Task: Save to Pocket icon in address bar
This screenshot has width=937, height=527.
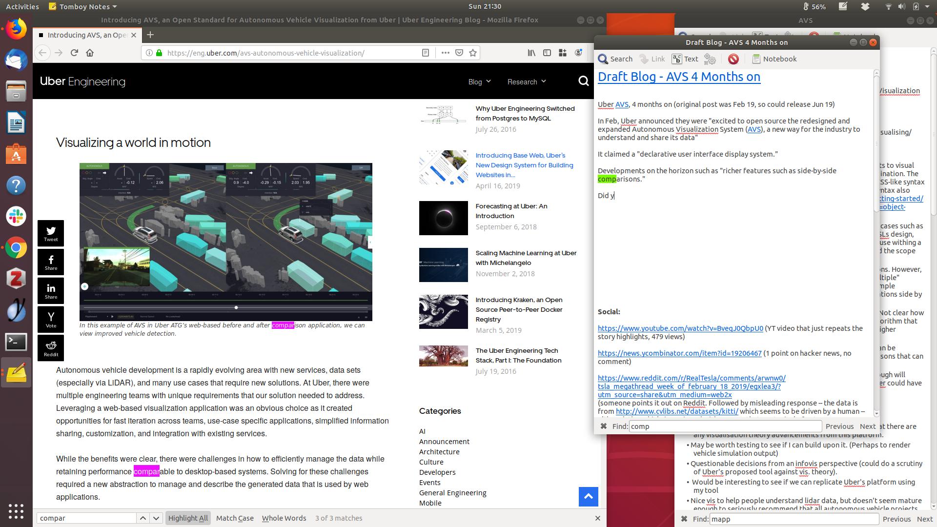Action: pyautogui.click(x=459, y=53)
